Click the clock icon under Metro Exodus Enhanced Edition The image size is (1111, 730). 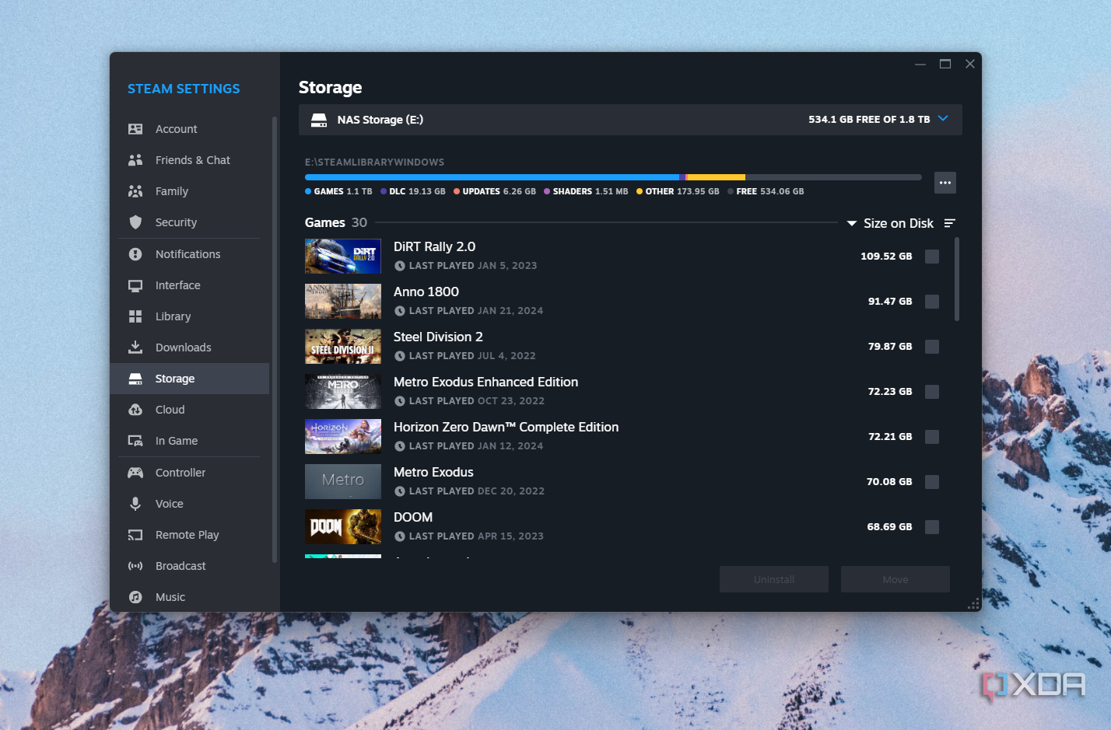point(400,401)
